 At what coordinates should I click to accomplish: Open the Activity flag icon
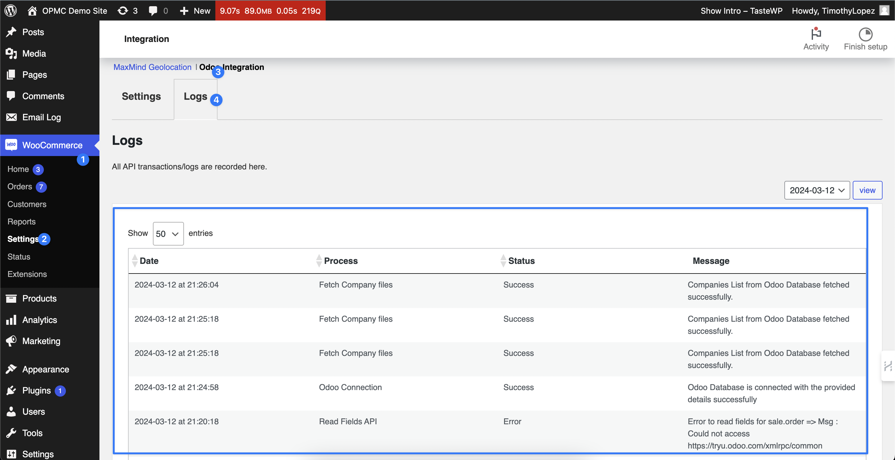click(x=816, y=34)
